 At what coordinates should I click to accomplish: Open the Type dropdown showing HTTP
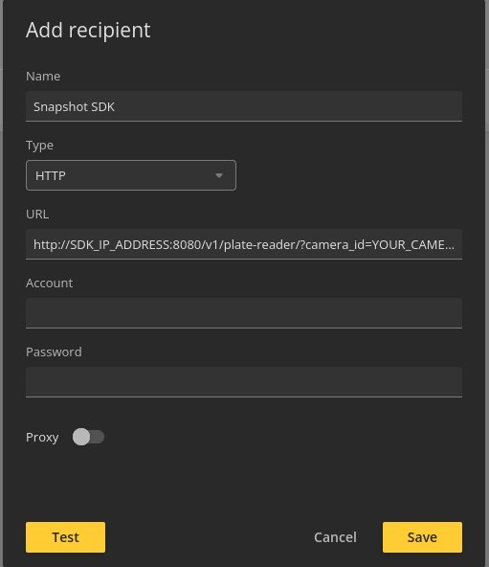point(131,175)
